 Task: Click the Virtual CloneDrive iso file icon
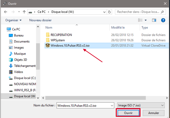point(48,45)
